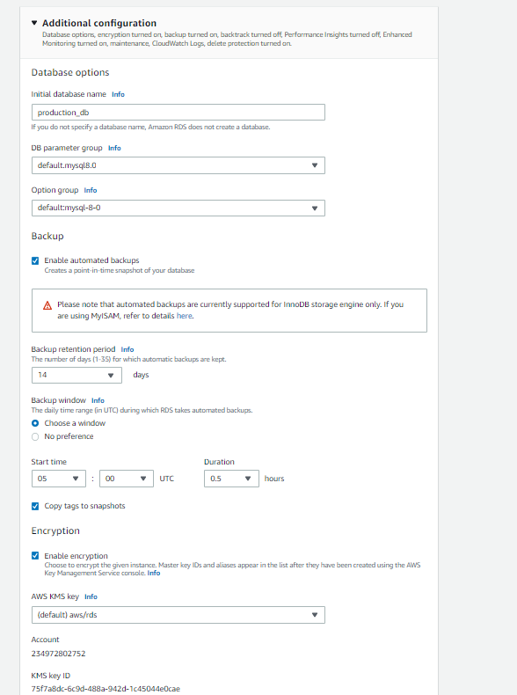Follow the 'here' MyISAM details link
This screenshot has height=695, width=517.
point(185,316)
